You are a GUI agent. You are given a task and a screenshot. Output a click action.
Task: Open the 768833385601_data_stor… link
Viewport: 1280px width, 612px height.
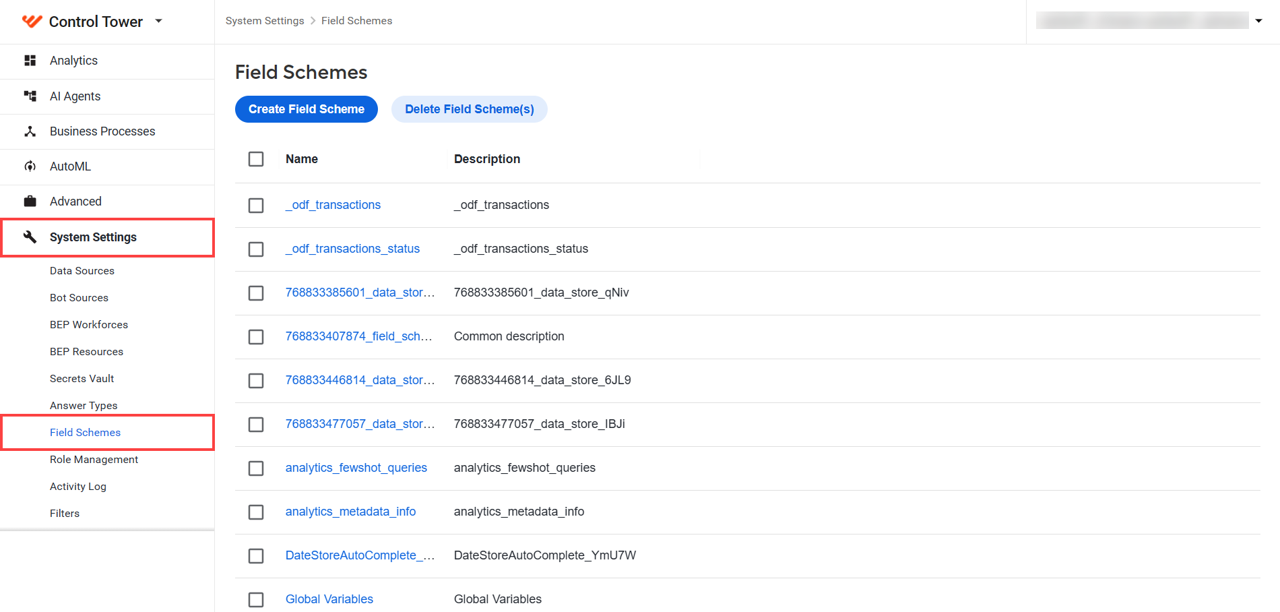pos(360,293)
